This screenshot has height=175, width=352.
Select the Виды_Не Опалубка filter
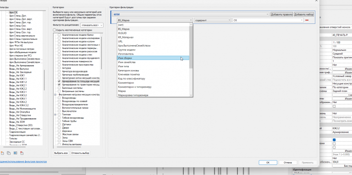click(20, 112)
